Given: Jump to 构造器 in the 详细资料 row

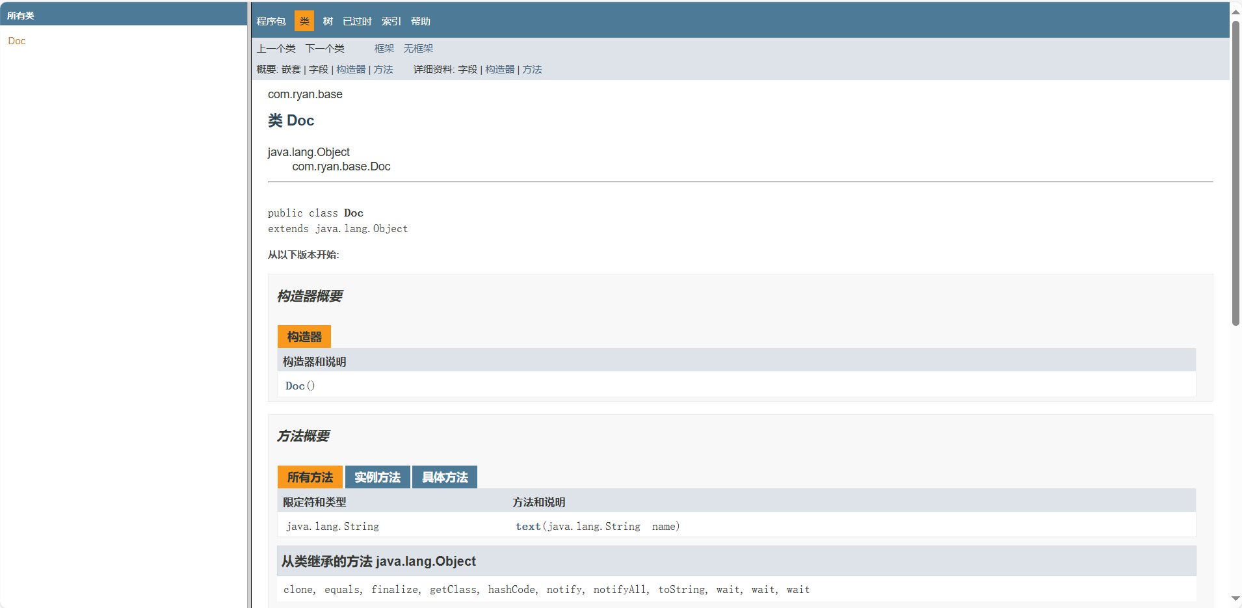Looking at the screenshot, I should pyautogui.click(x=500, y=70).
